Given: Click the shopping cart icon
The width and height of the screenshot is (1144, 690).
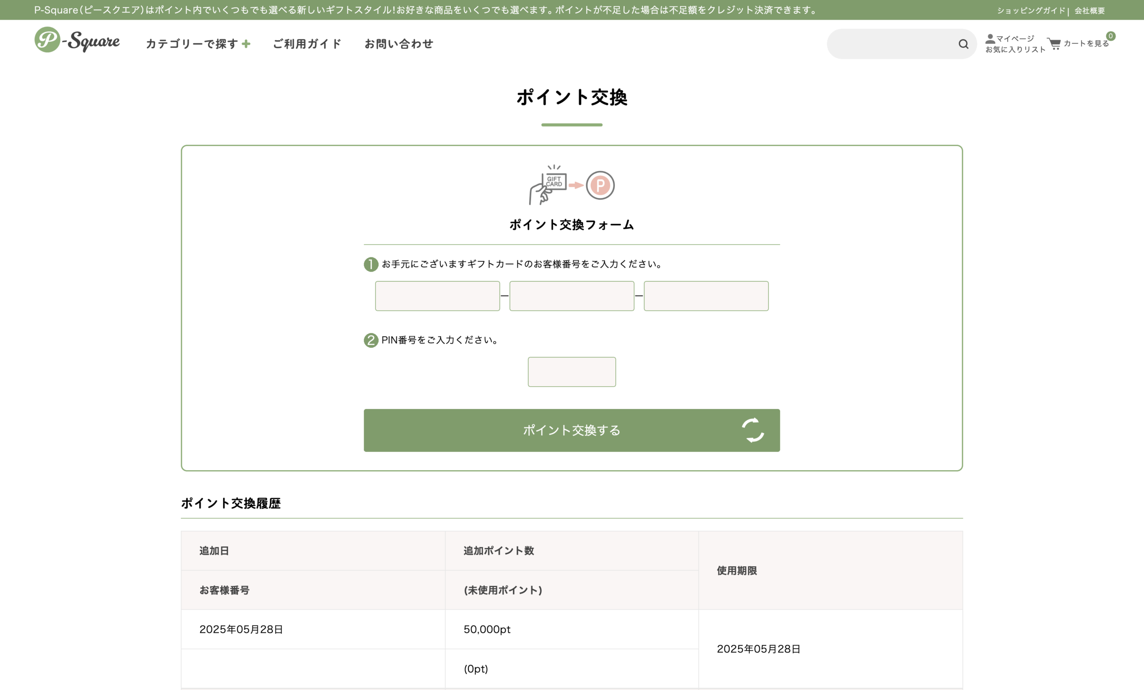Looking at the screenshot, I should click(x=1054, y=44).
